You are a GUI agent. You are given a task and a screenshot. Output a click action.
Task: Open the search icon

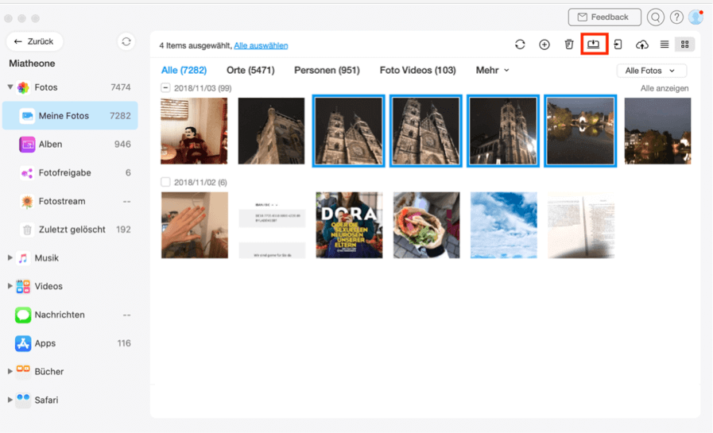coord(655,17)
